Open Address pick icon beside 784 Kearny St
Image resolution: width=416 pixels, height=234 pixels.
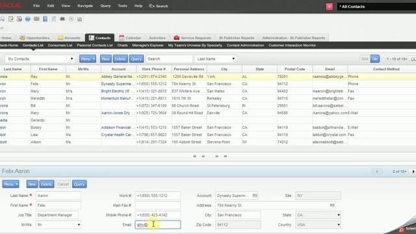332,205
